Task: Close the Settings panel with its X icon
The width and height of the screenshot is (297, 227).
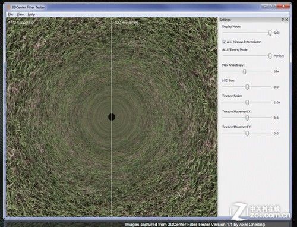Action: click(287, 20)
